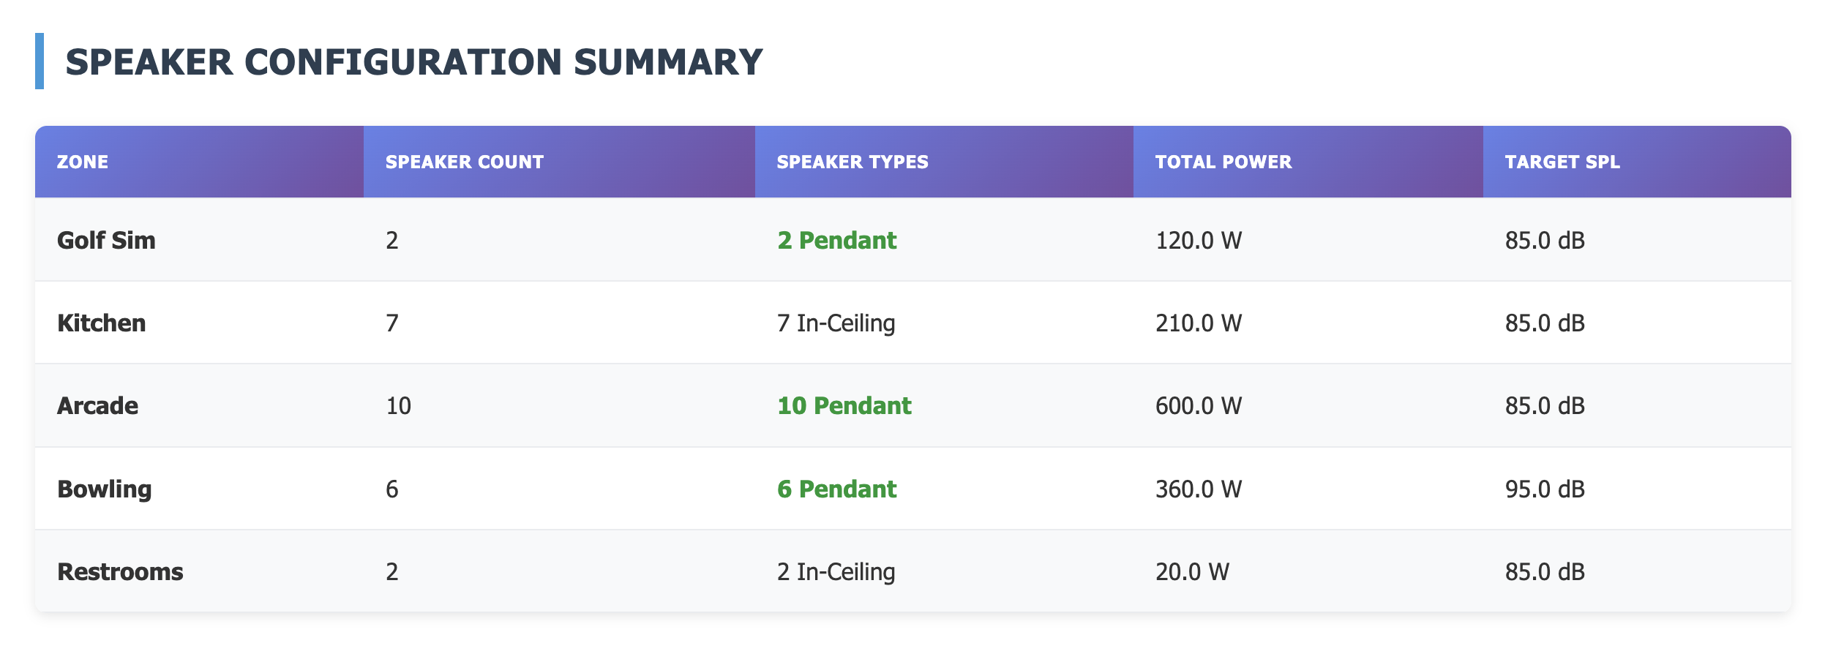Select the Bowling zone name
Image resolution: width=1825 pixels, height=654 pixels.
pos(104,489)
